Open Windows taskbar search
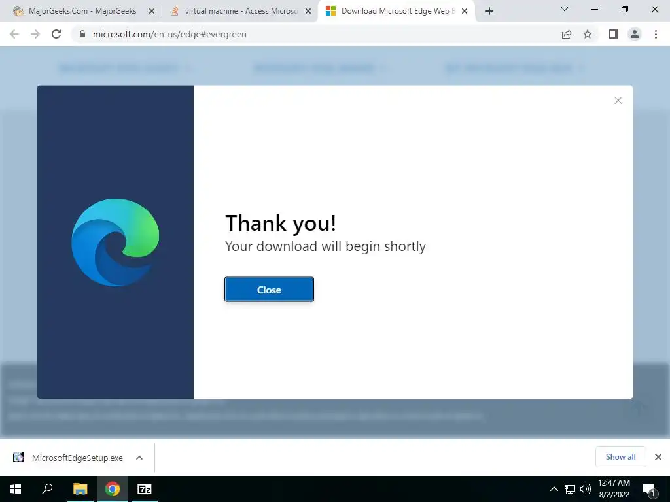The width and height of the screenshot is (670, 502). (x=47, y=489)
